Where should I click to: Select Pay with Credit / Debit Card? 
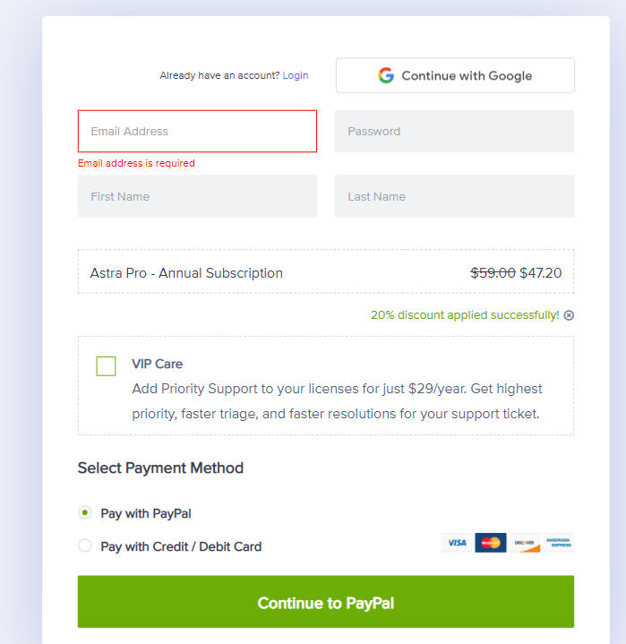point(85,545)
